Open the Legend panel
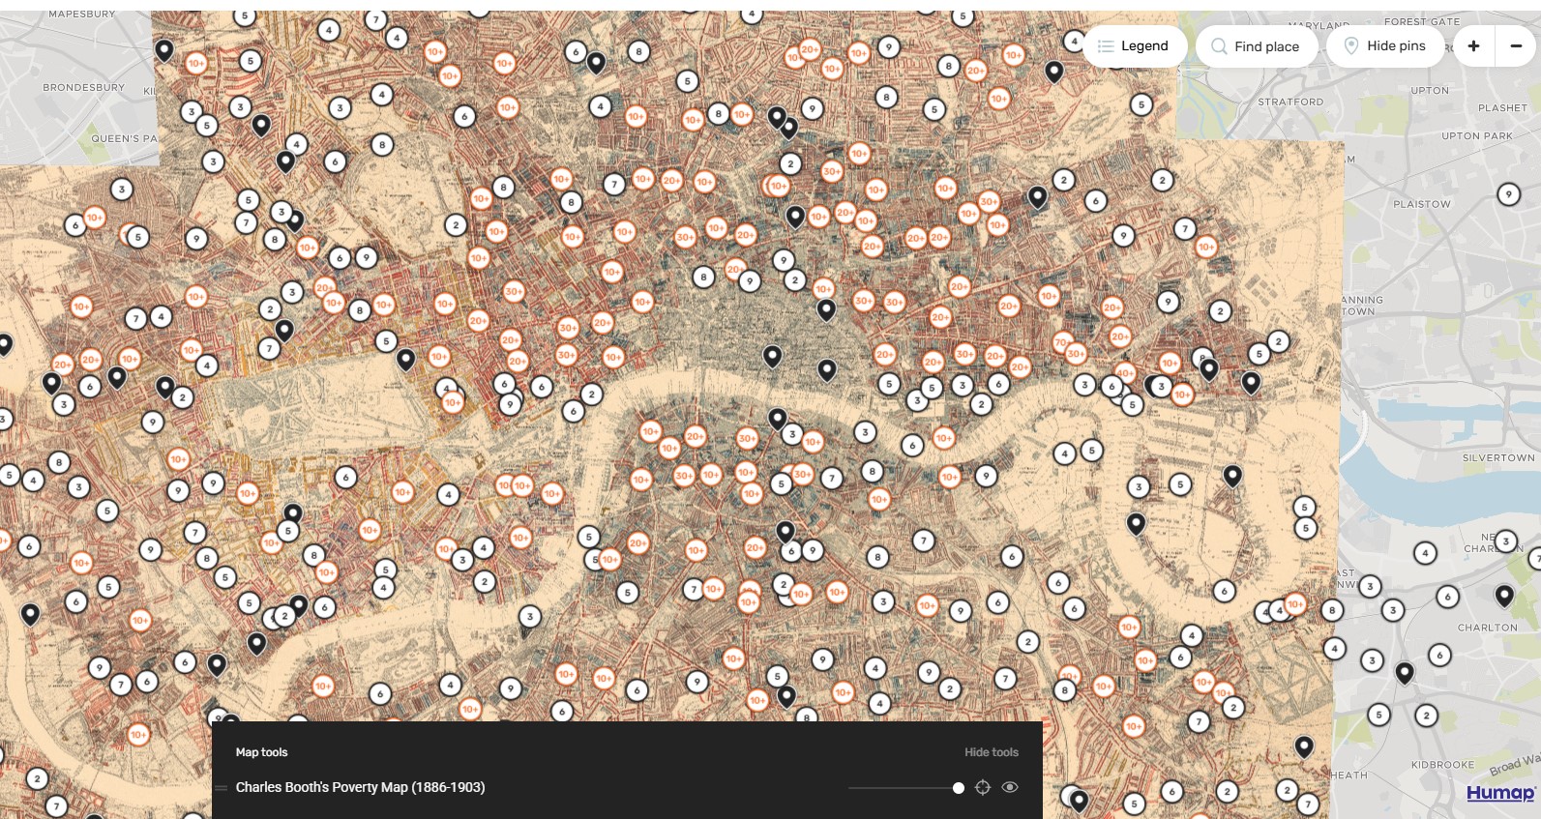Screen dimensions: 1541x819 click(1134, 46)
